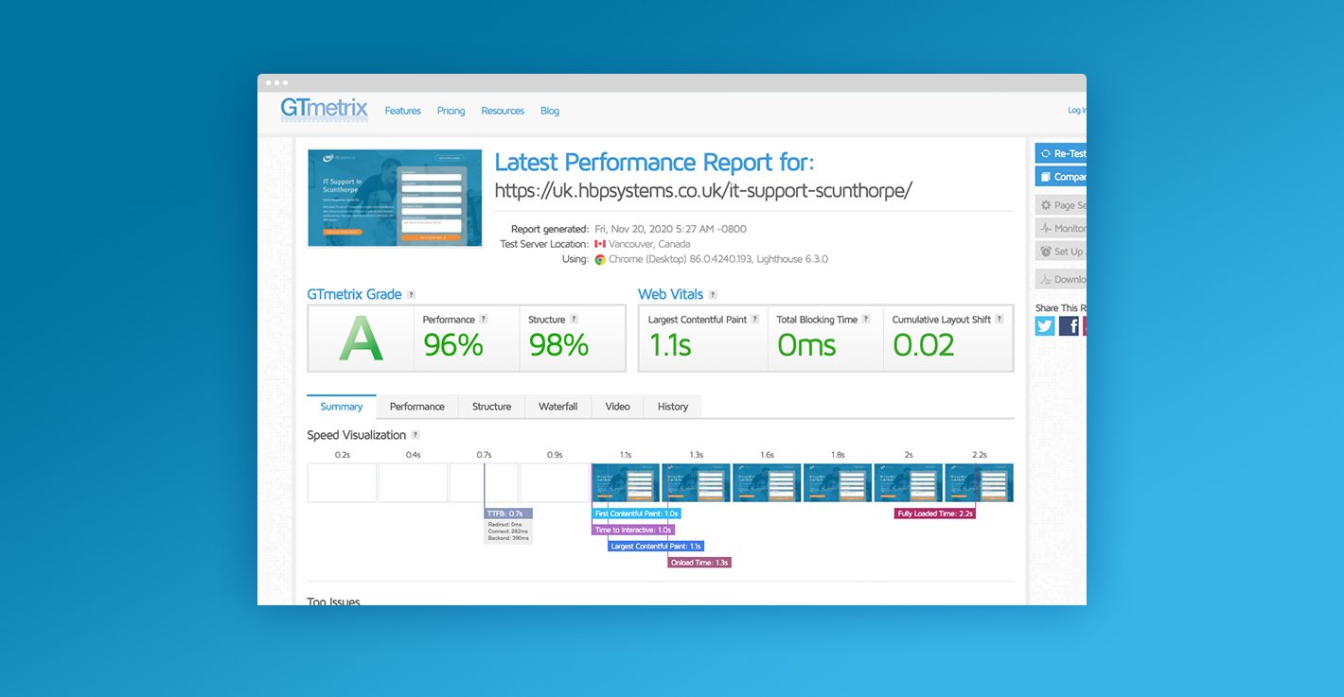
Task: Click help icon next to Performance score
Action: [484, 320]
